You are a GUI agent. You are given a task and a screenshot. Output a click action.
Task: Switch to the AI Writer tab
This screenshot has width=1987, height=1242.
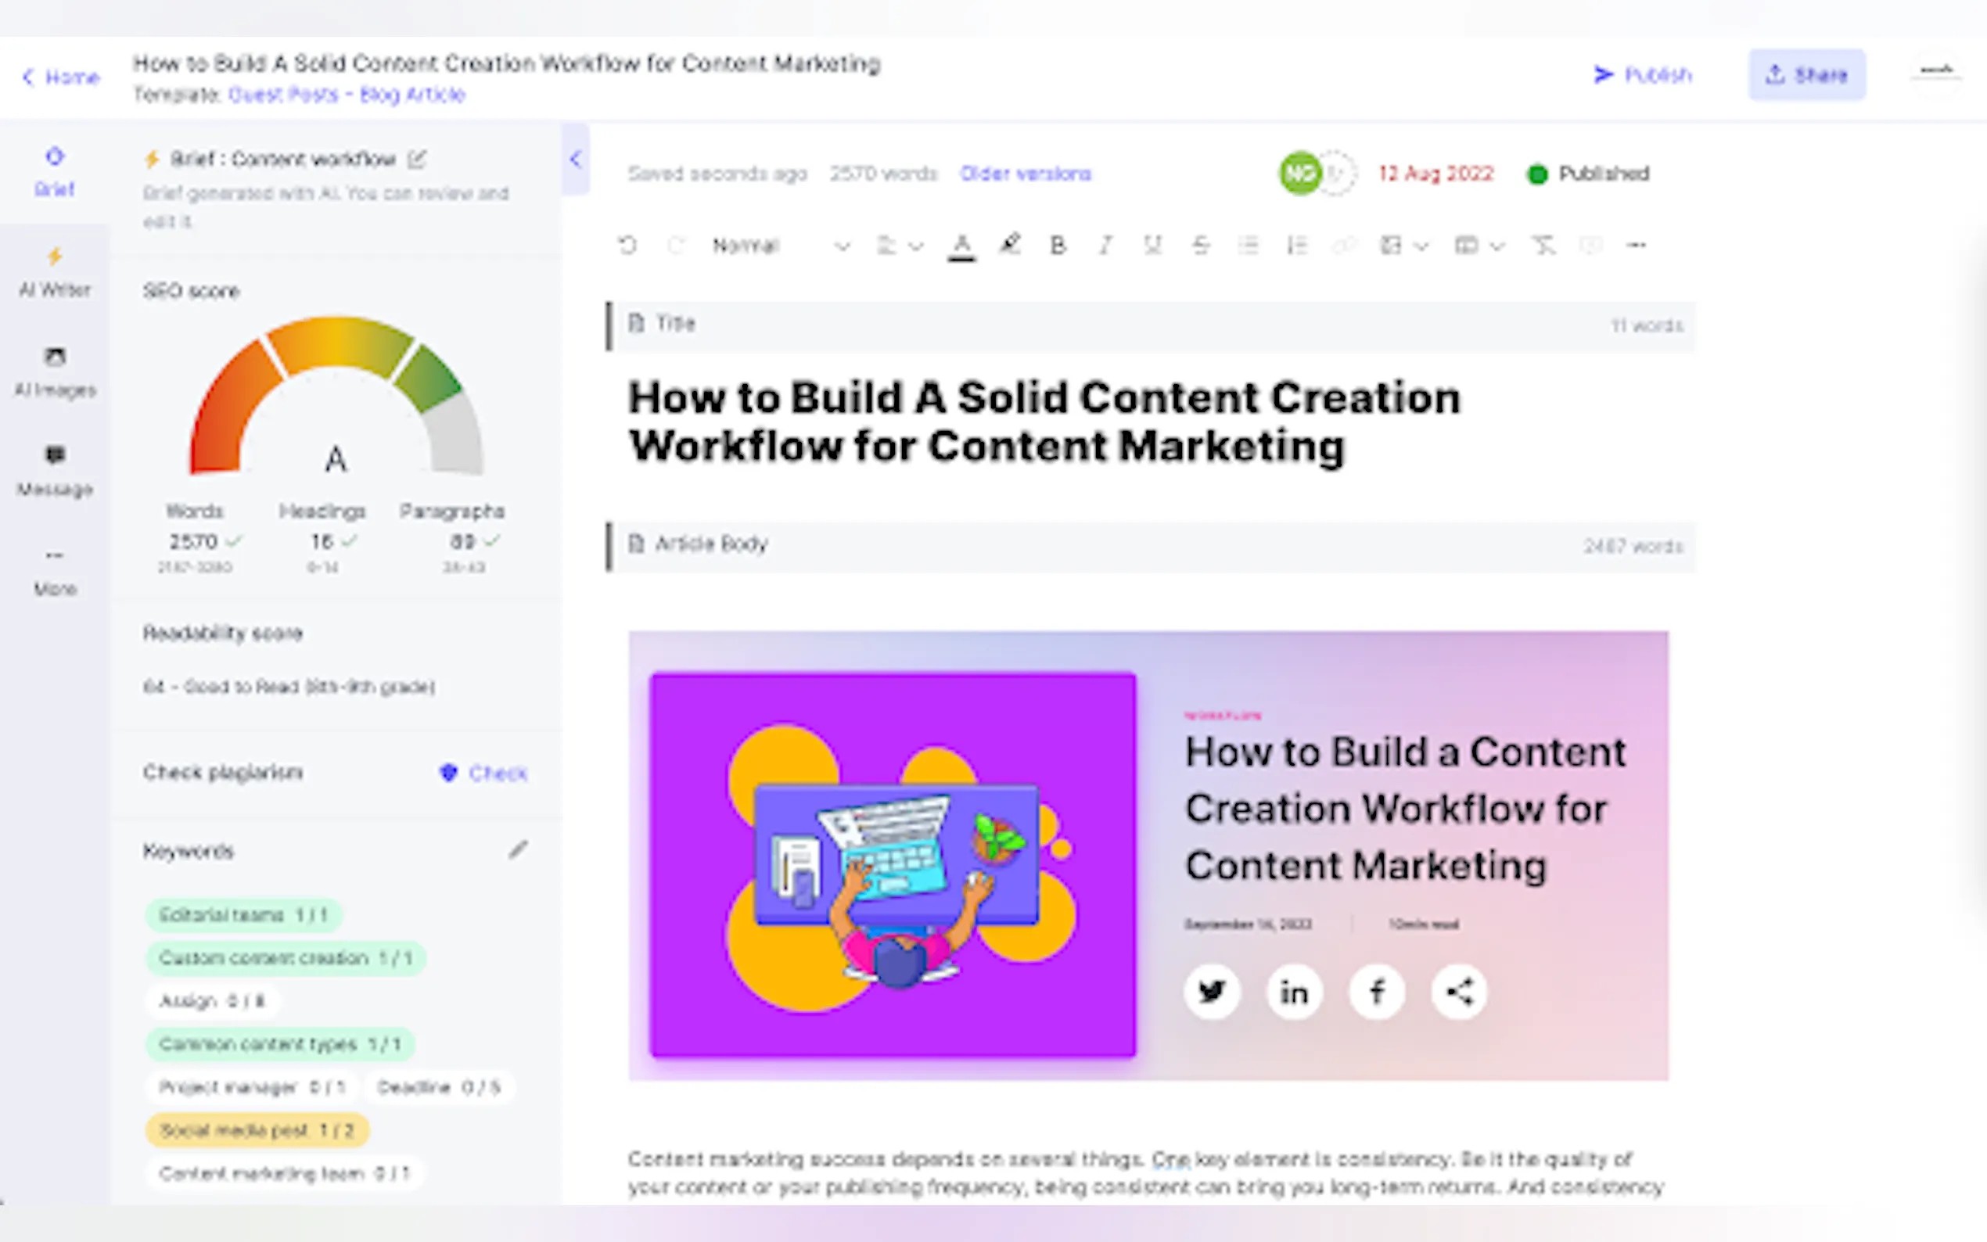click(54, 271)
